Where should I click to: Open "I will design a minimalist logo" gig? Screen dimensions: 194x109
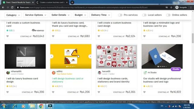161,24
